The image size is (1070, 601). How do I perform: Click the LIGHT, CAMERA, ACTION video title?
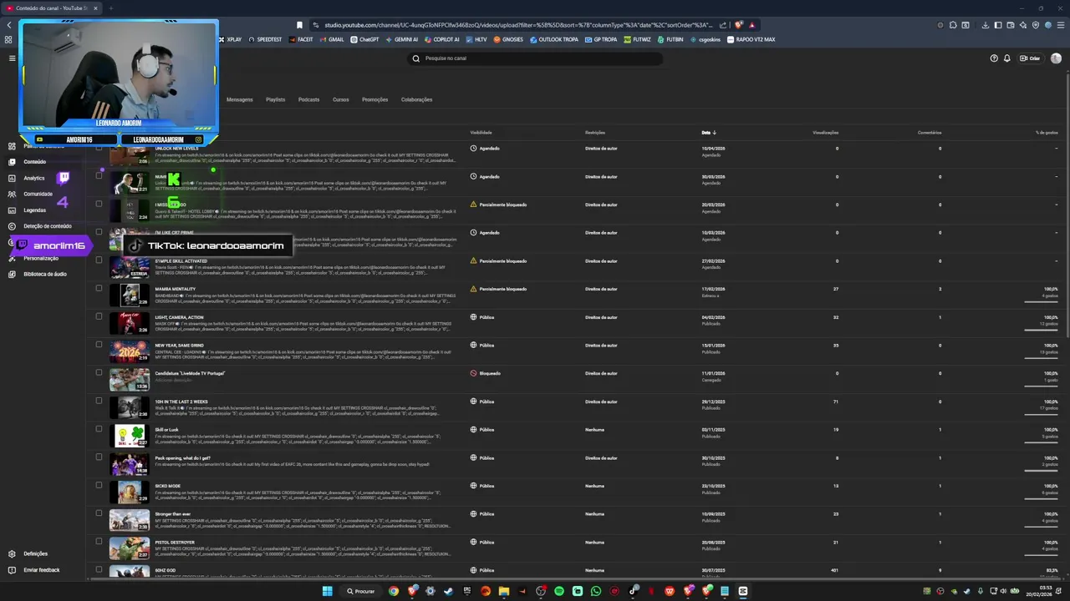click(x=179, y=317)
